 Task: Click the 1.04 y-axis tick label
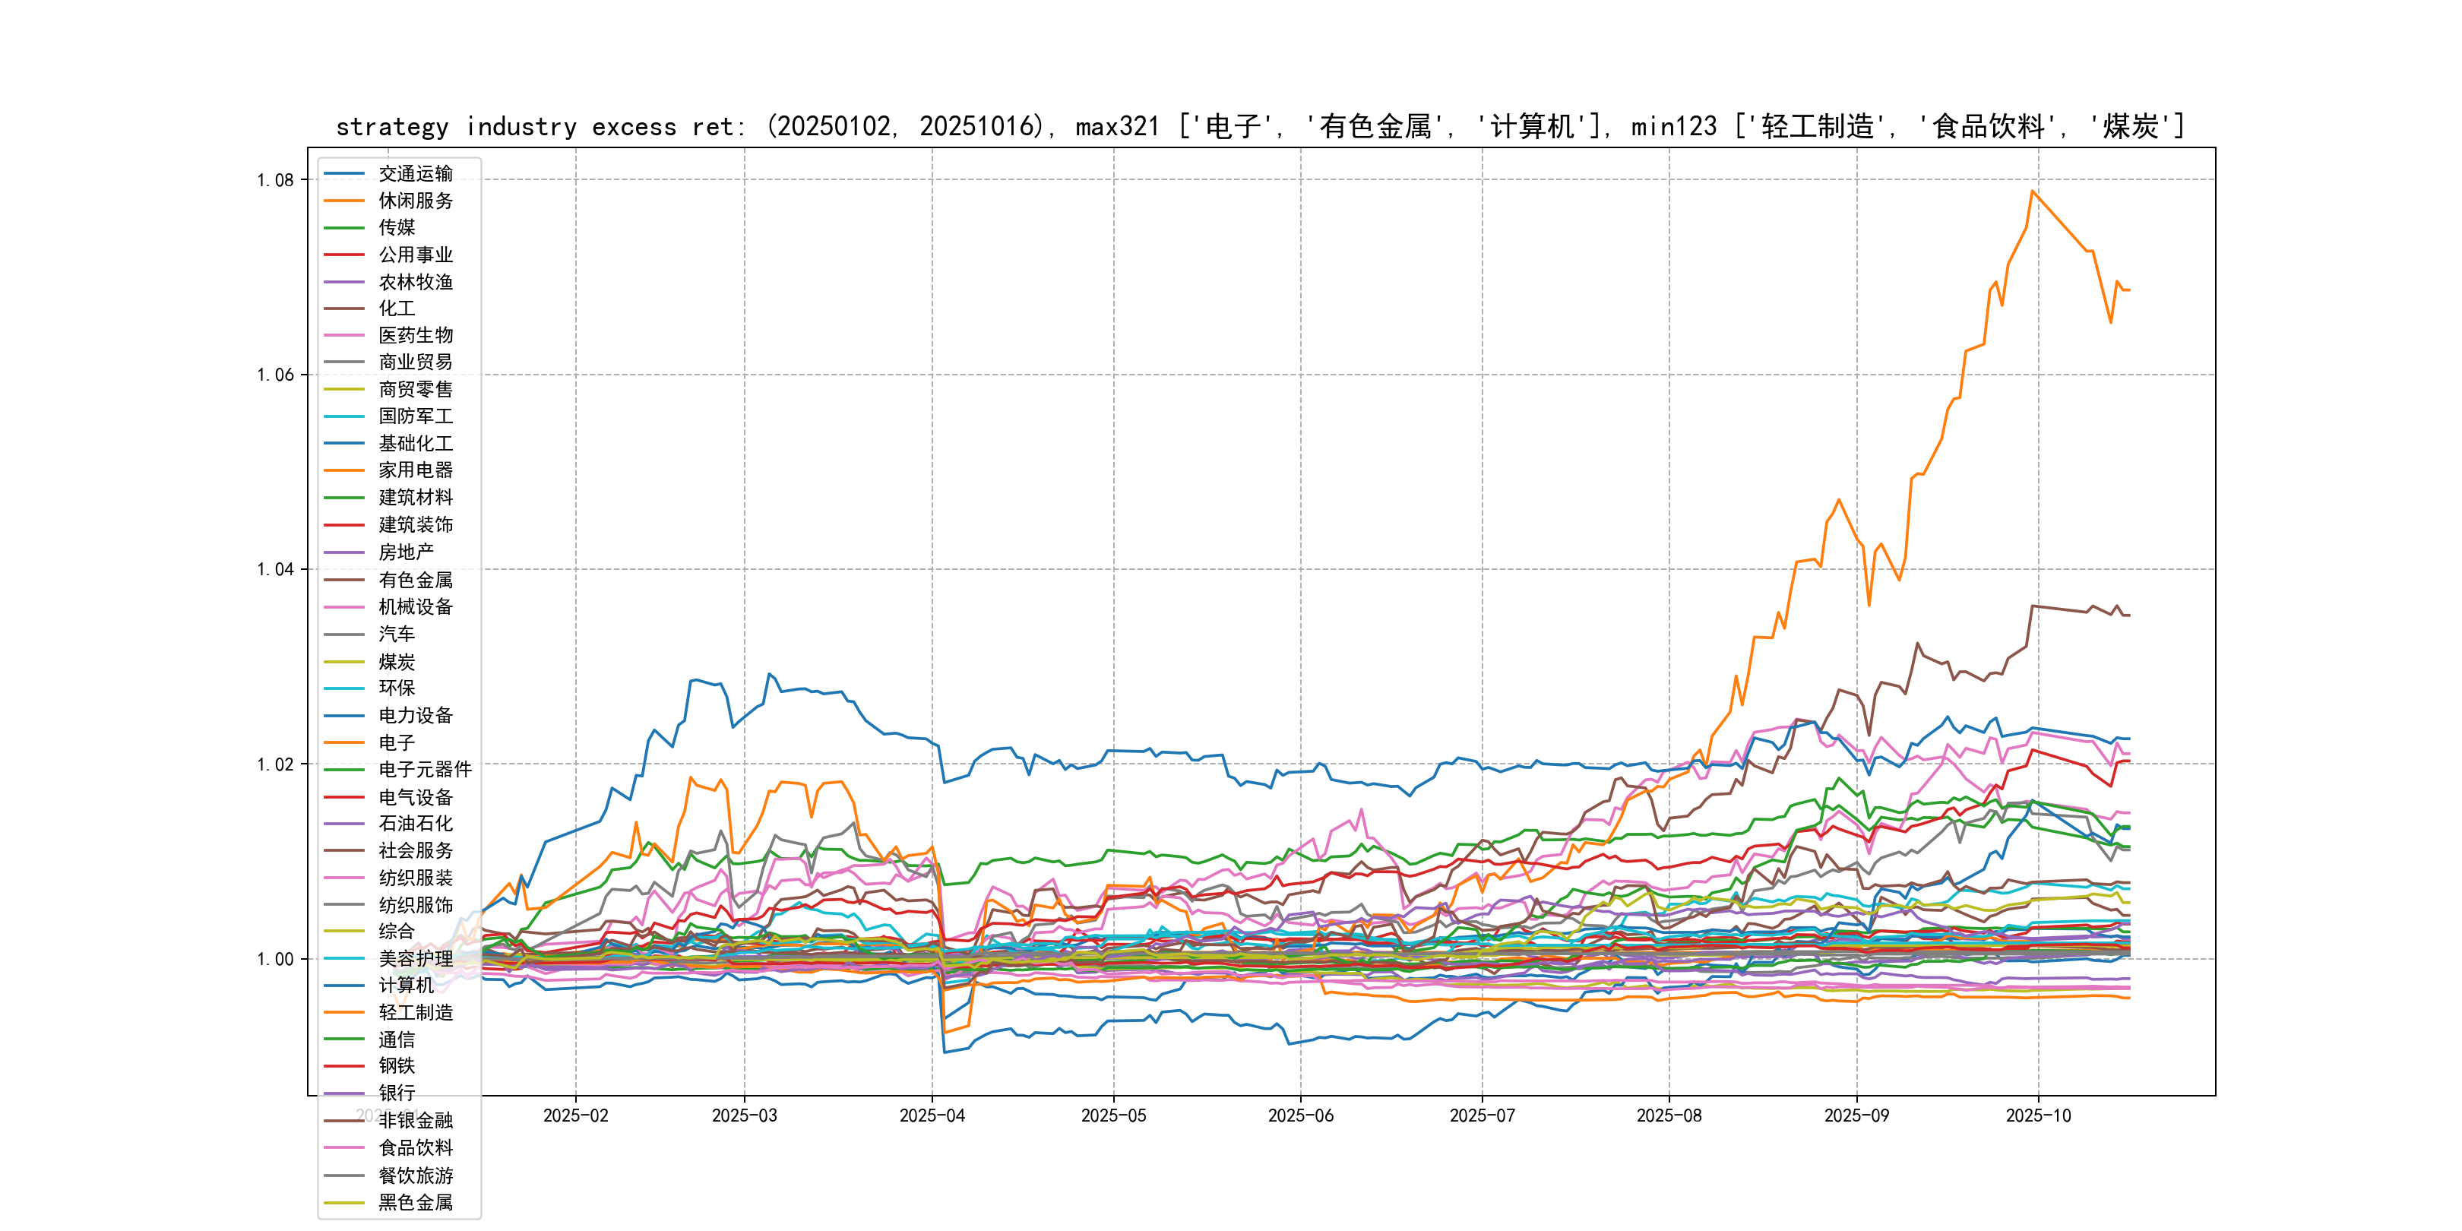tap(275, 570)
